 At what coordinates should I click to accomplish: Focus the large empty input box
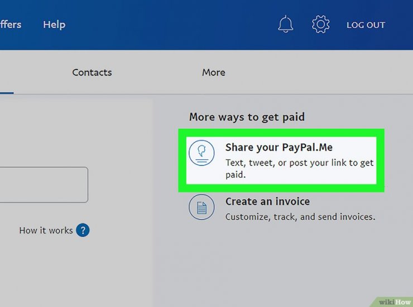44,185
